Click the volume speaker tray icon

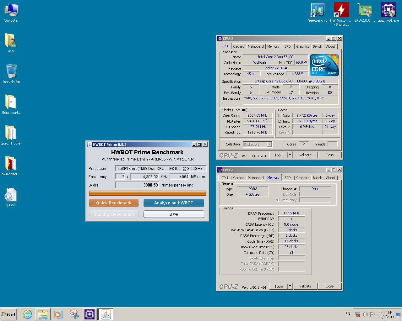tap(365, 314)
